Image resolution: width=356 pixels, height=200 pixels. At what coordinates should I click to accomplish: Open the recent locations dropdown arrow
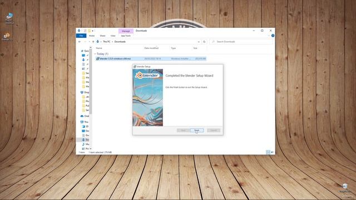pyautogui.click(x=89, y=42)
